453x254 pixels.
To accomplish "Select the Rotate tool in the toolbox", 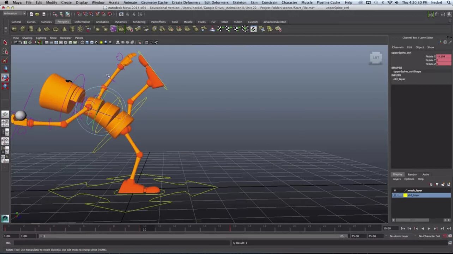I will coord(5,78).
